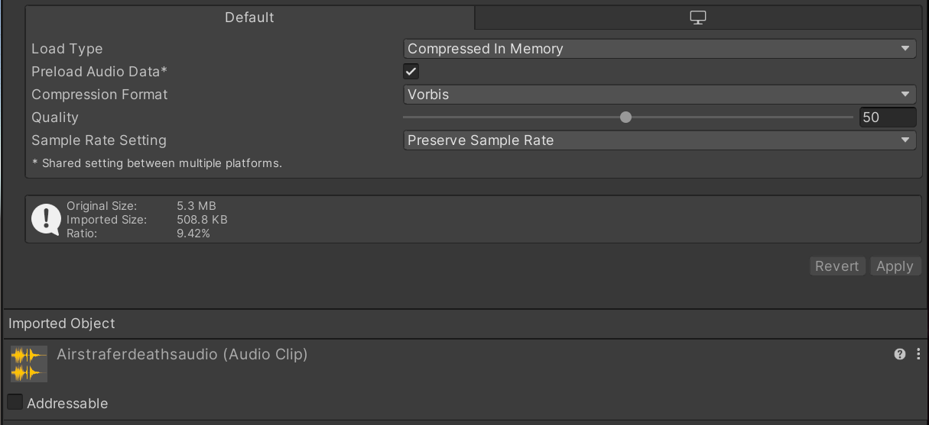Image resolution: width=929 pixels, height=425 pixels.
Task: Uncheck Preload Audio Data checkbox
Action: click(411, 72)
